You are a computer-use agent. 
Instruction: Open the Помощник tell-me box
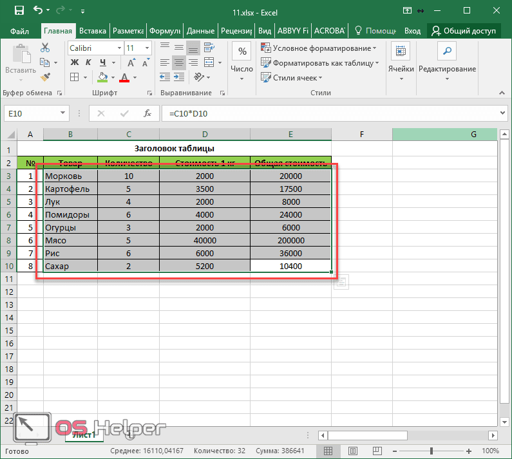pyautogui.click(x=375, y=31)
